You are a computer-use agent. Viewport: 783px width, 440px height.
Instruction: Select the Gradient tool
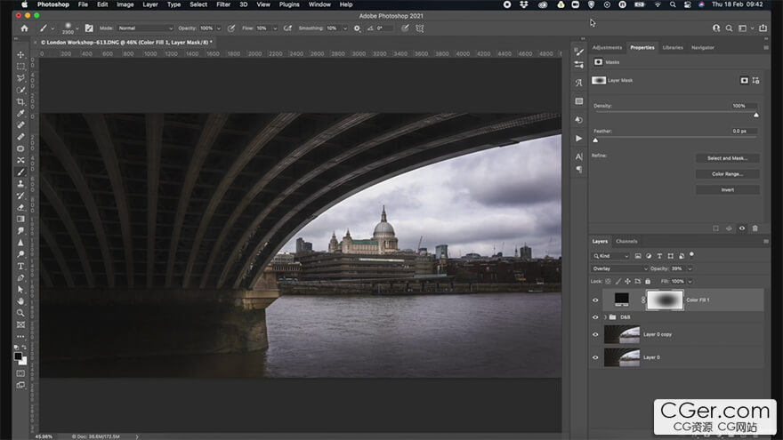pyautogui.click(x=20, y=219)
